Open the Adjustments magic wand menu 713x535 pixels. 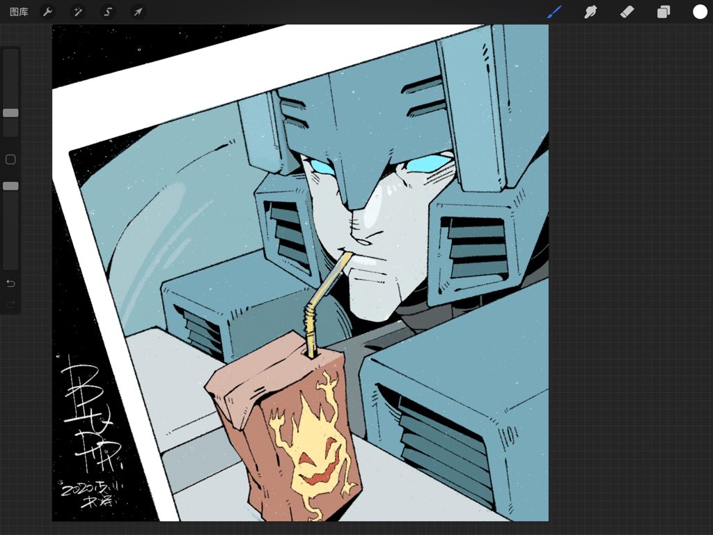(78, 12)
